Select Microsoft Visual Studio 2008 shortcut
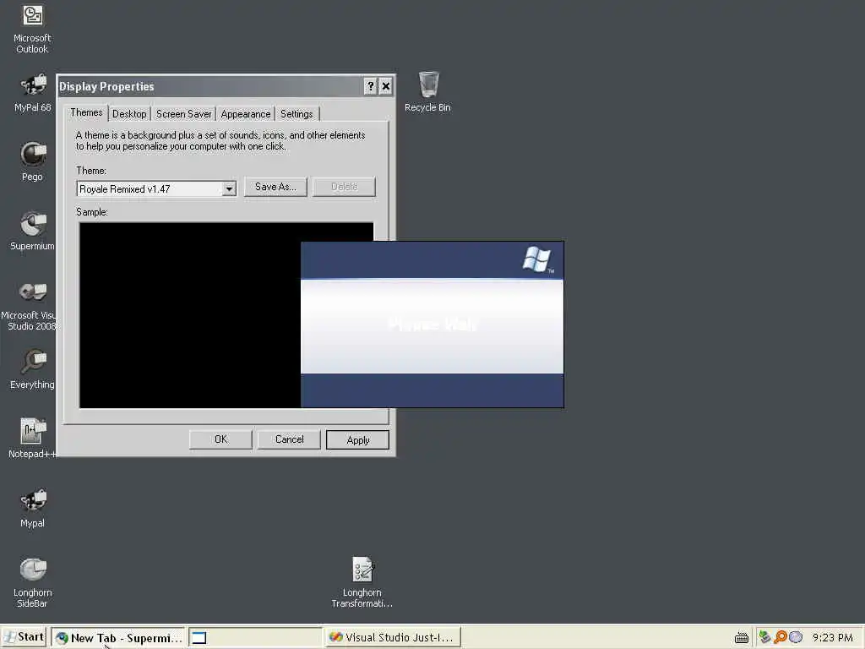 30,304
